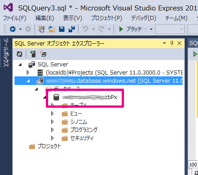The height and width of the screenshot is (175, 198).
Task: Expand the シノニム folder node
Action: [x=52, y=122]
